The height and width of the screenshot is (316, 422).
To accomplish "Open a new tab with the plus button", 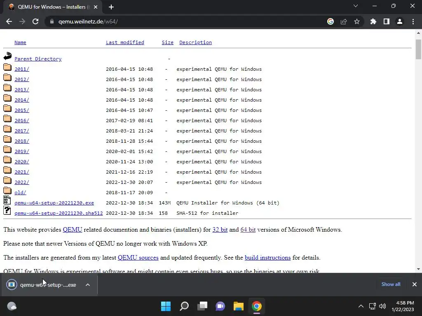I will click(111, 7).
